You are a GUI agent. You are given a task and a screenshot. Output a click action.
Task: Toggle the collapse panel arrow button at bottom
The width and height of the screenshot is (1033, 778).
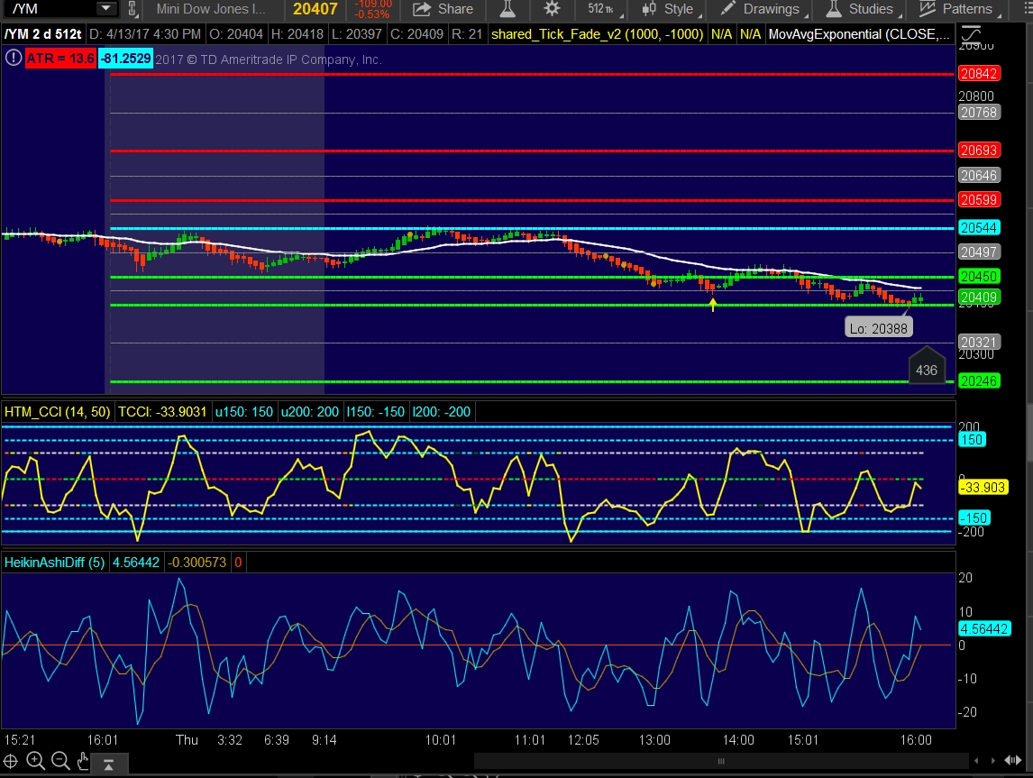click(109, 765)
